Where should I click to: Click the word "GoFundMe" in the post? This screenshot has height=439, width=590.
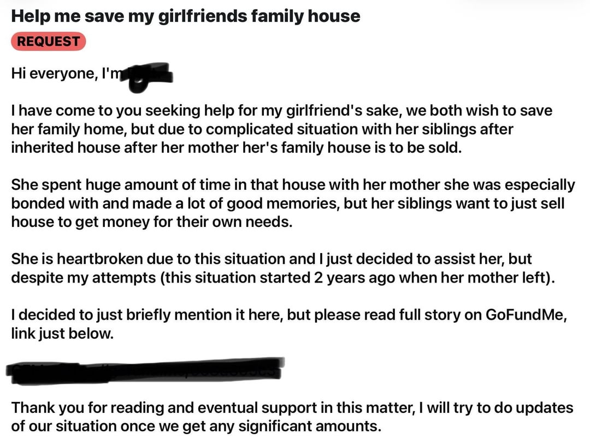coord(526,314)
